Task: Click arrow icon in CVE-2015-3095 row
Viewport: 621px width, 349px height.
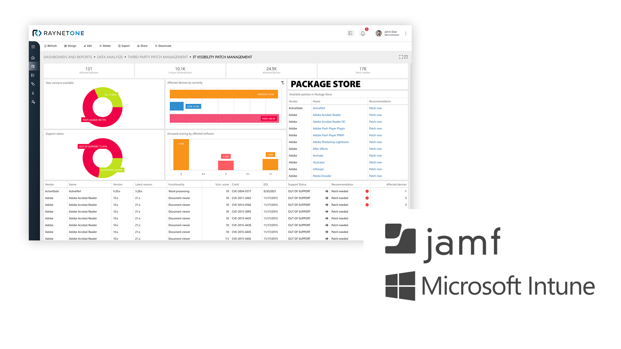Action: tap(327, 212)
